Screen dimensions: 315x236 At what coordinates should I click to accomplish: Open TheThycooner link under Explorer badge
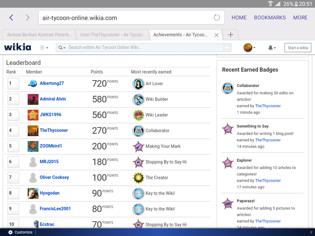(268, 180)
